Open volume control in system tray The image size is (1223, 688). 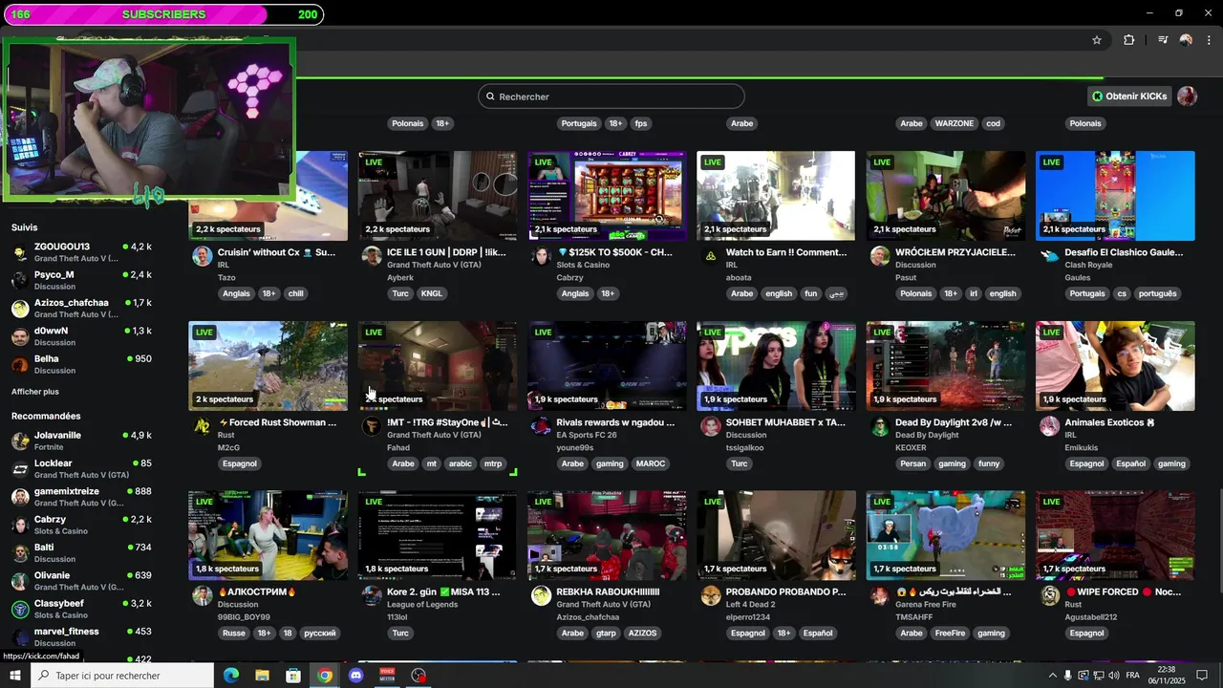(1113, 676)
